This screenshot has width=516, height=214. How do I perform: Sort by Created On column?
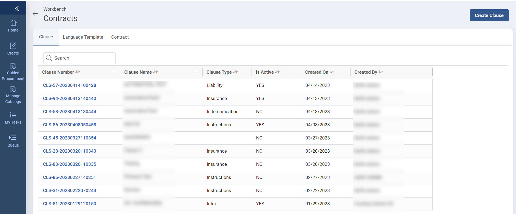coord(332,72)
